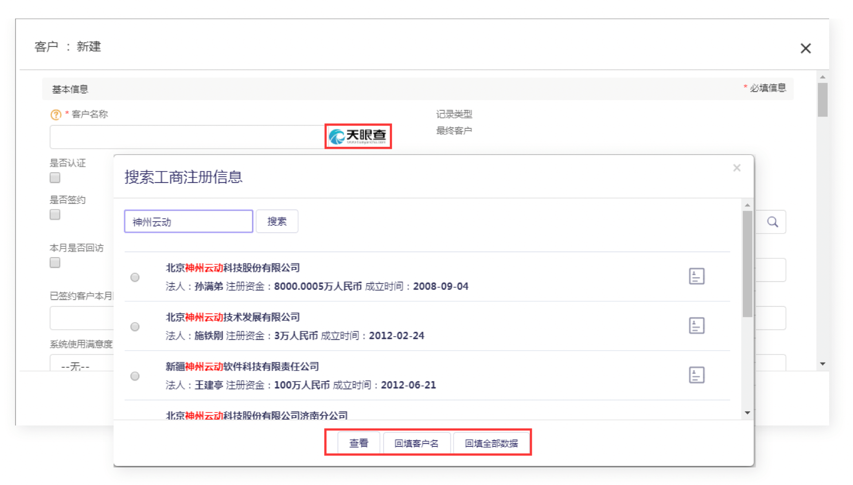Click company name 北京神州云动科技股份有限公司
The width and height of the screenshot is (853, 485).
click(233, 268)
